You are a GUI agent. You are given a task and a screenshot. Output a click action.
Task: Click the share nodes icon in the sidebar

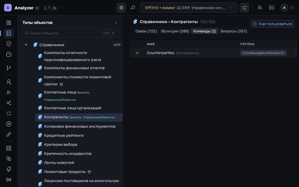pos(9,103)
